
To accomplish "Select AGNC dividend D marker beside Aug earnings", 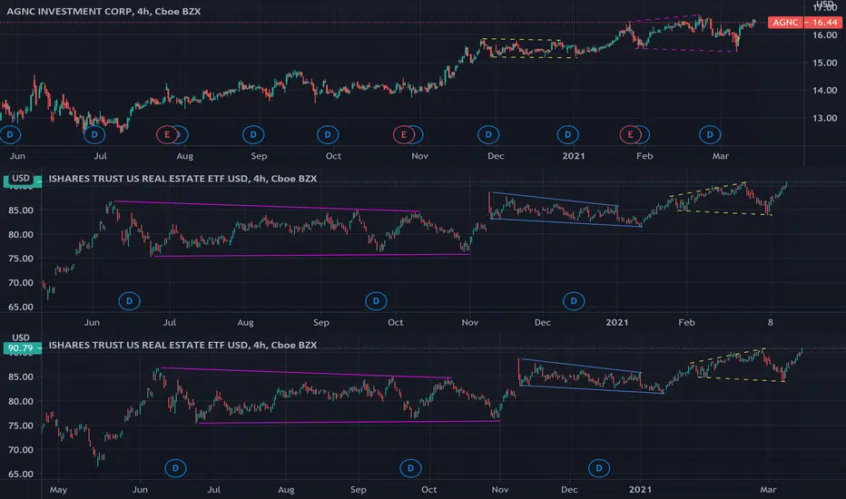I will click(x=182, y=135).
